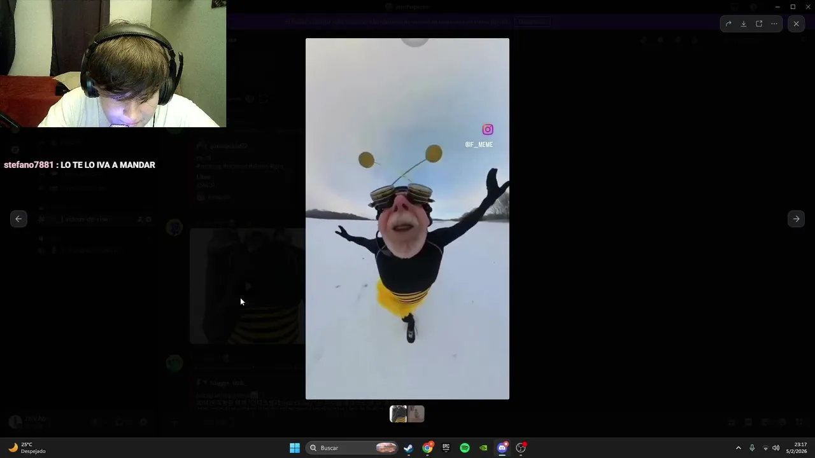Open the volume speaker tray icon

coord(776,448)
